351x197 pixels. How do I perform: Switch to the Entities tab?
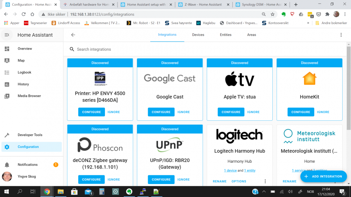click(x=226, y=35)
